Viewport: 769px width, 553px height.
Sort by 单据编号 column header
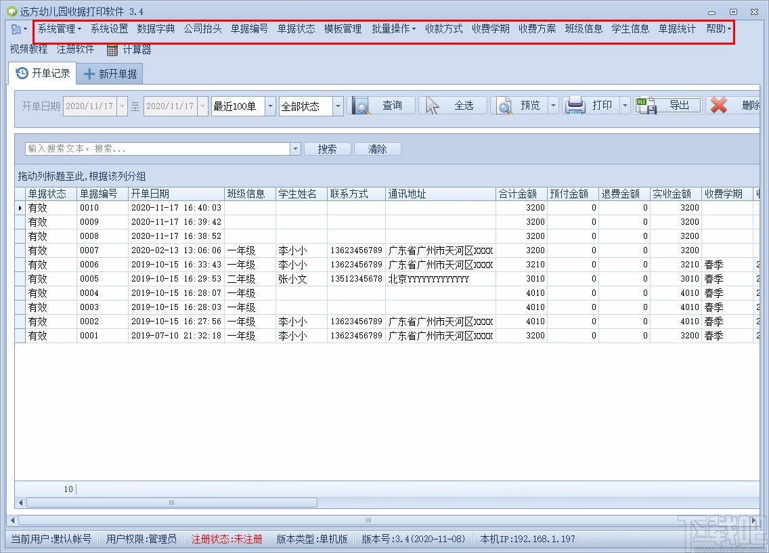(102, 194)
